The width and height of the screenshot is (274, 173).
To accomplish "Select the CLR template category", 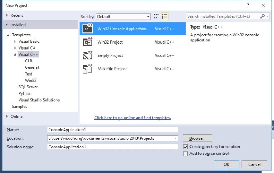I will pyautogui.click(x=29, y=61).
